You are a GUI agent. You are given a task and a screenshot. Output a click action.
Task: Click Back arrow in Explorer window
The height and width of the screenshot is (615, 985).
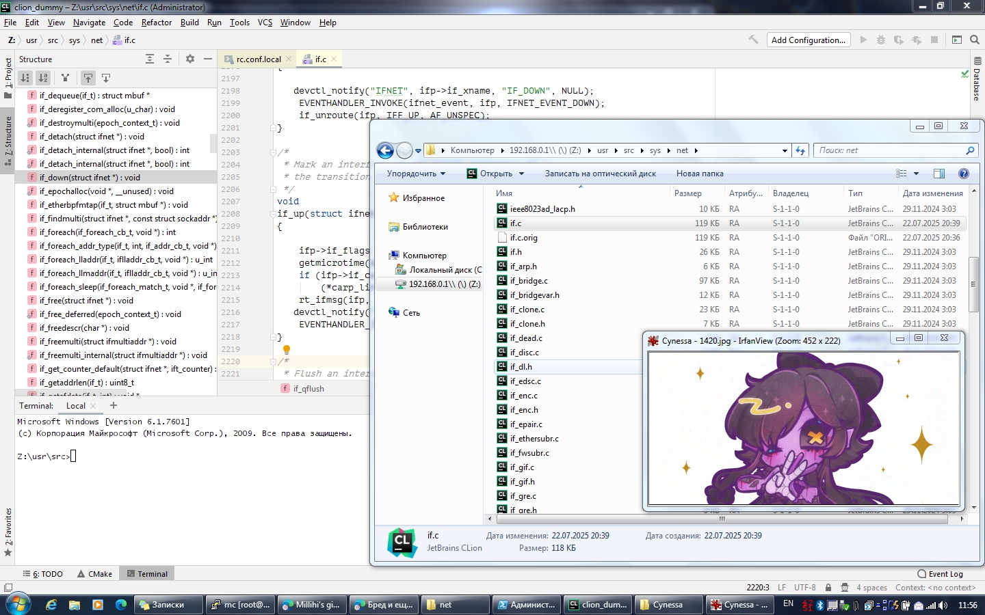(385, 150)
